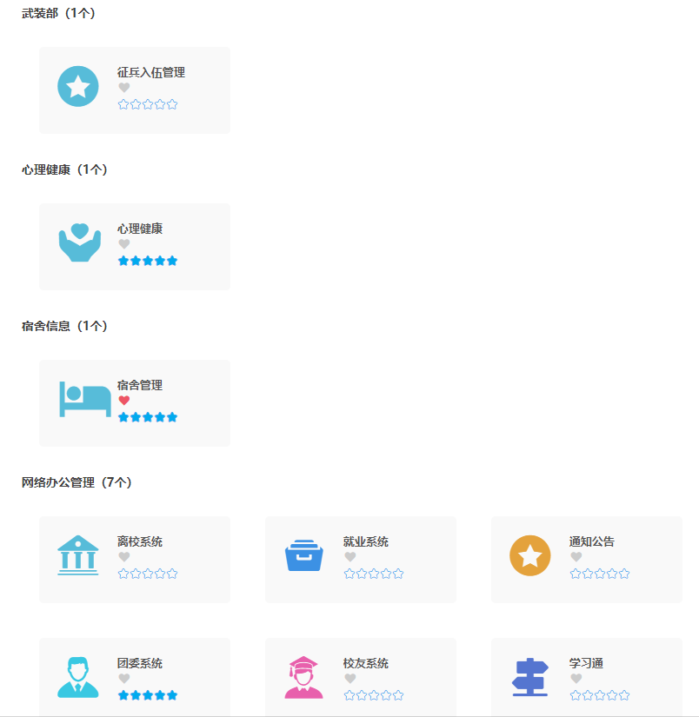Viewport: 699px width, 717px height.
Task: Click the 宿舍管理 bed icon
Action: (78, 400)
